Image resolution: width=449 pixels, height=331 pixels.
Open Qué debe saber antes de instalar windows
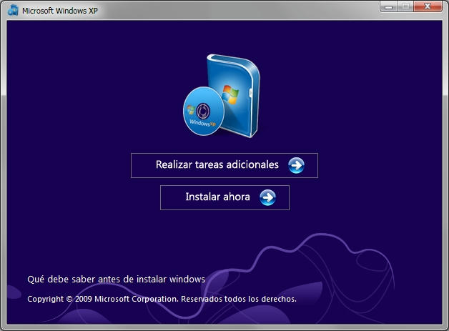[x=117, y=280]
